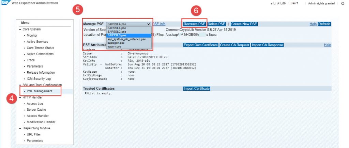
Task: Open Access Handler menu item
Action: pyautogui.click(x=37, y=116)
